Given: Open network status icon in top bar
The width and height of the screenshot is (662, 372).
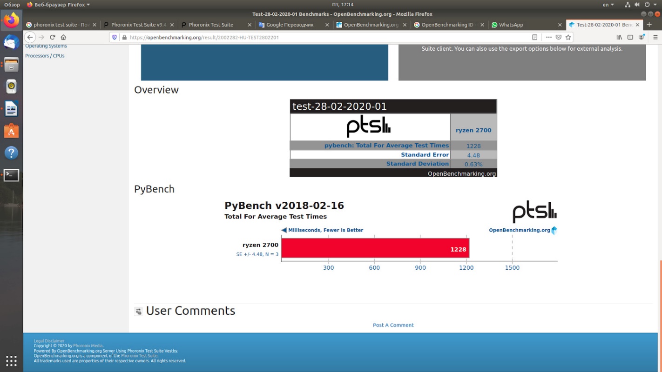Looking at the screenshot, I should pos(628,5).
